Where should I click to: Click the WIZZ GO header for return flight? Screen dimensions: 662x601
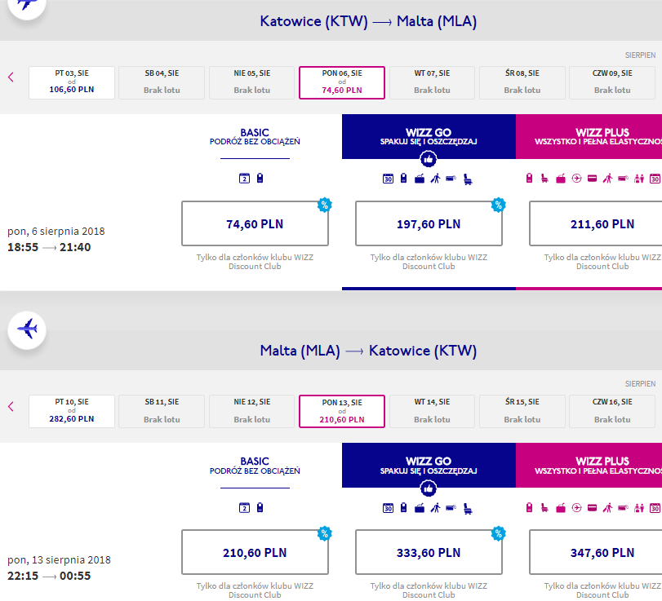coord(429,465)
